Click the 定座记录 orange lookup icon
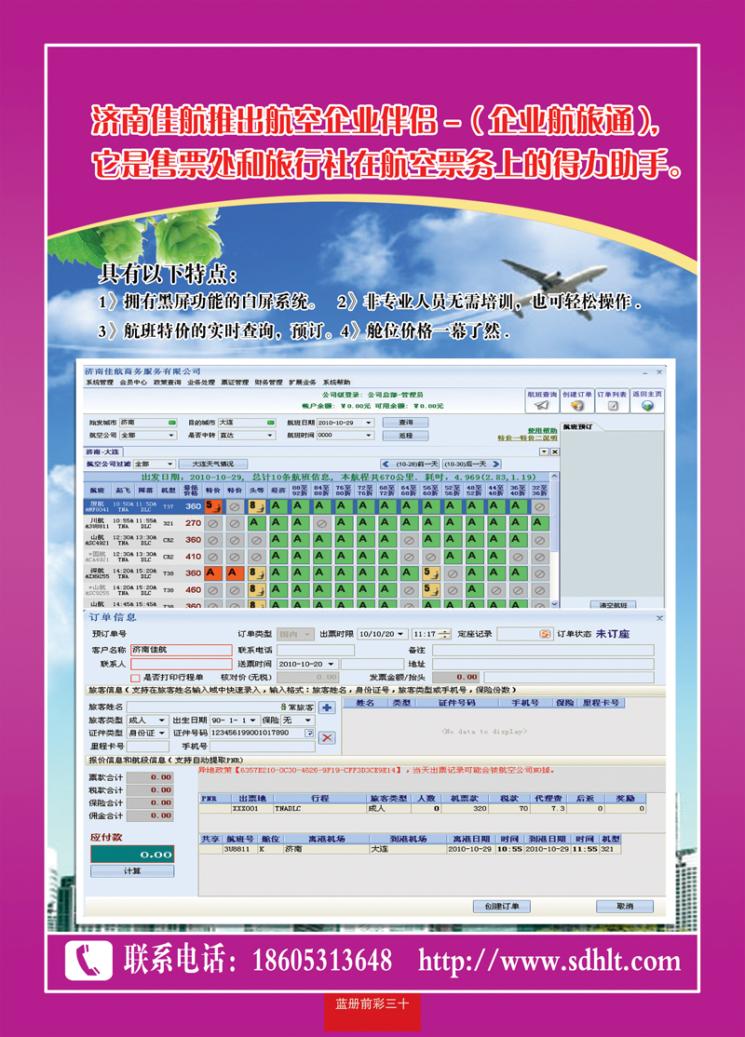Image resolution: width=745 pixels, height=1037 pixels. click(x=545, y=634)
